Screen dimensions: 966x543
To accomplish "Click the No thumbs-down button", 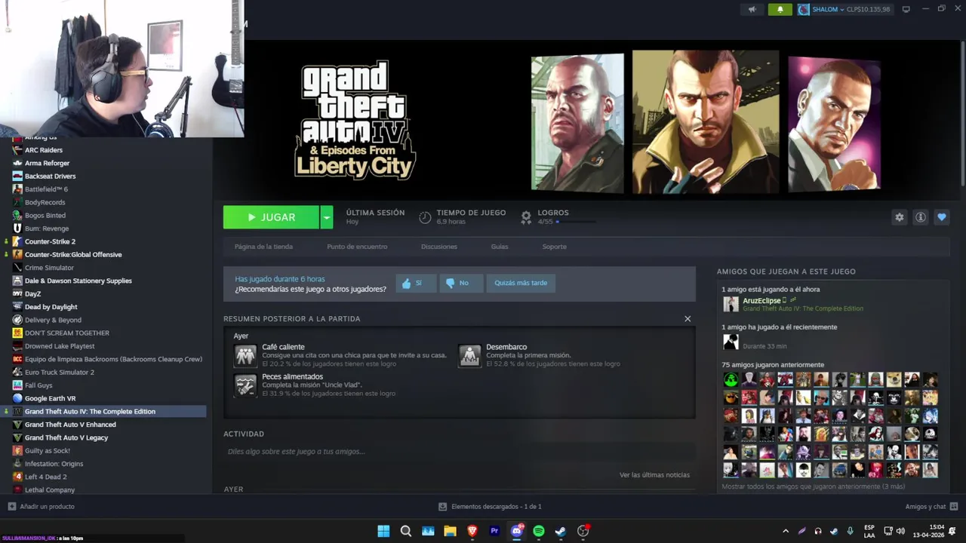I will pos(461,283).
